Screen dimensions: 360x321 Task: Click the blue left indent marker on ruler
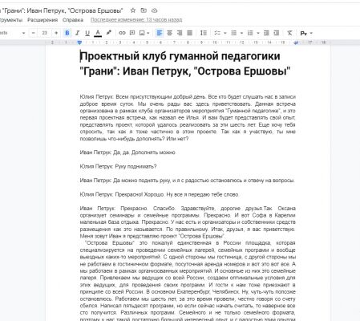(x=79, y=43)
